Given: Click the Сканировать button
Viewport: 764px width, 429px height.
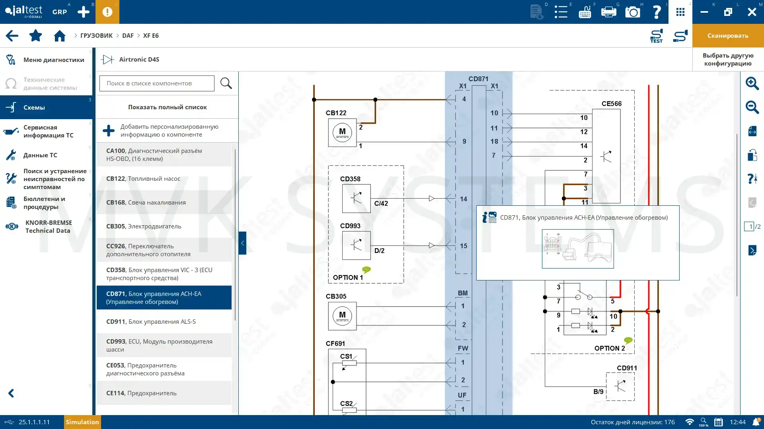Looking at the screenshot, I should pos(728,36).
